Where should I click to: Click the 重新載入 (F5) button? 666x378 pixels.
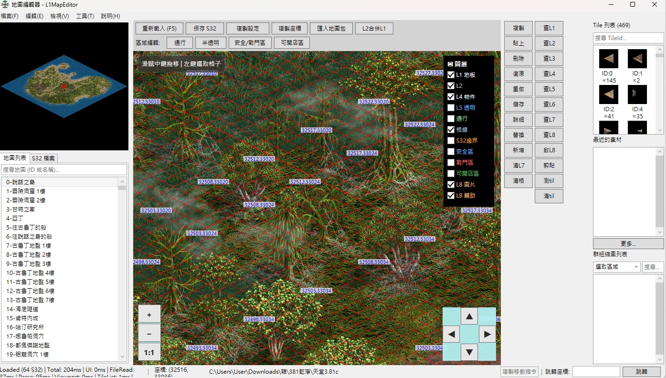click(159, 29)
